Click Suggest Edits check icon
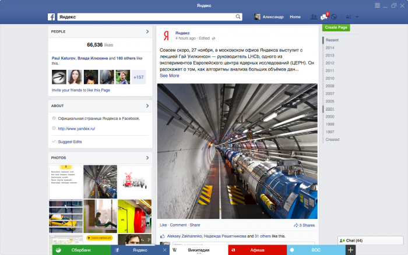 point(54,141)
